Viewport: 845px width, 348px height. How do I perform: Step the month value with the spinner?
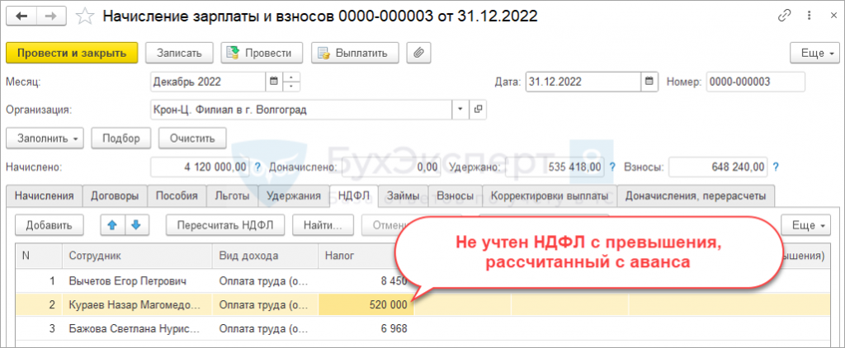tap(291, 82)
